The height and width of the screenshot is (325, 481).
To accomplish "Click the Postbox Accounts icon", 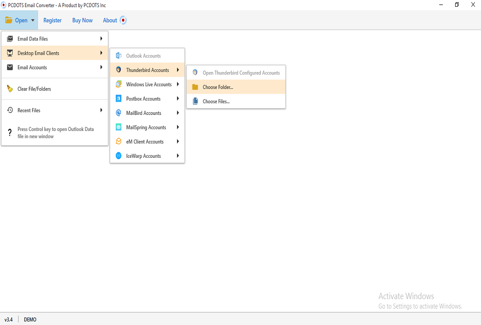I will coord(119,99).
